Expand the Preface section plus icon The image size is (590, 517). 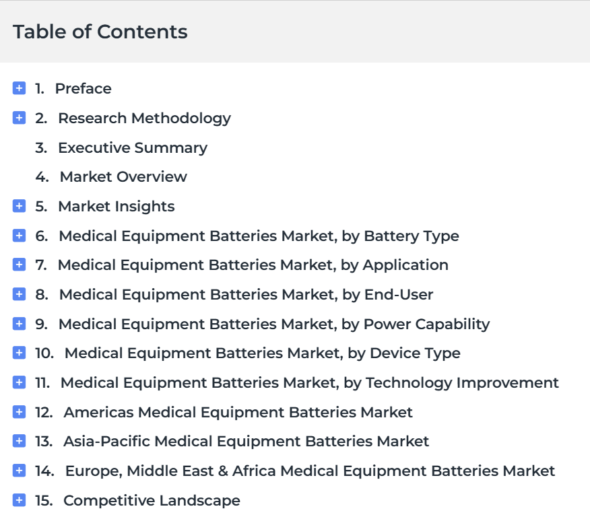pyautogui.click(x=19, y=88)
